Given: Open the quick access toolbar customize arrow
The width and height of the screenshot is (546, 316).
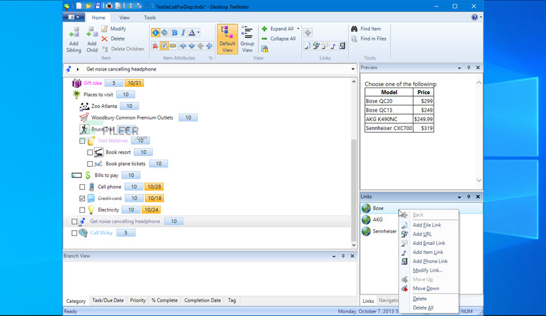Looking at the screenshot, I should pyautogui.click(x=147, y=7).
